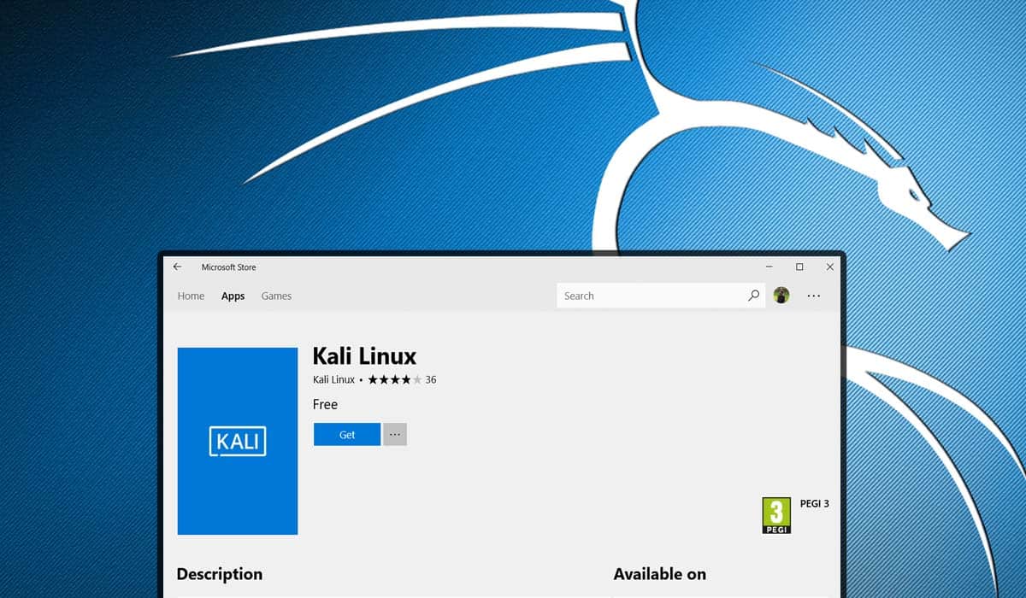1026x598 pixels.
Task: Click the PEGI 3 text label
Action: click(814, 503)
